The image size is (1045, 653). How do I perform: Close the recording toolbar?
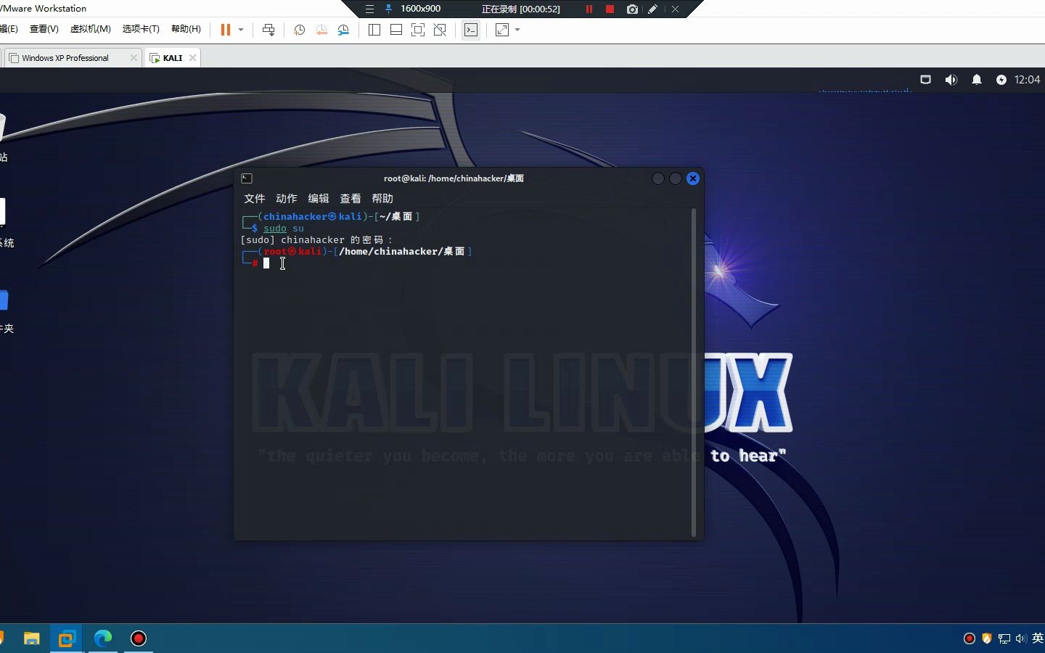675,9
